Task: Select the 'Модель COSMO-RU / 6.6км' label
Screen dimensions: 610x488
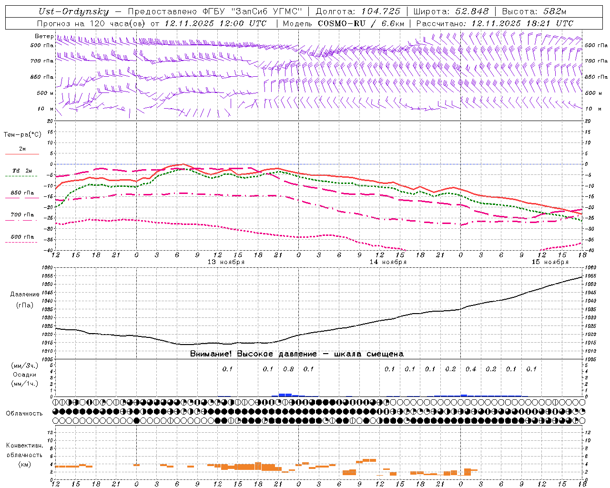Action: [x=344, y=23]
